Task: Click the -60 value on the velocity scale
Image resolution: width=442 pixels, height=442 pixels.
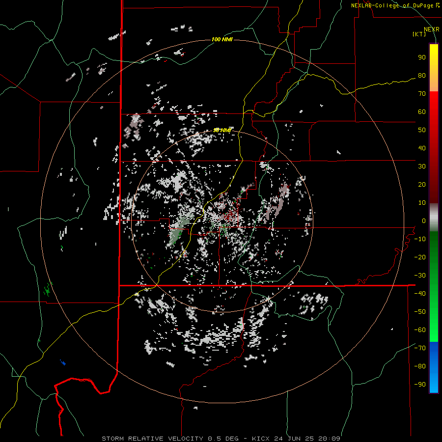Action: point(420,330)
